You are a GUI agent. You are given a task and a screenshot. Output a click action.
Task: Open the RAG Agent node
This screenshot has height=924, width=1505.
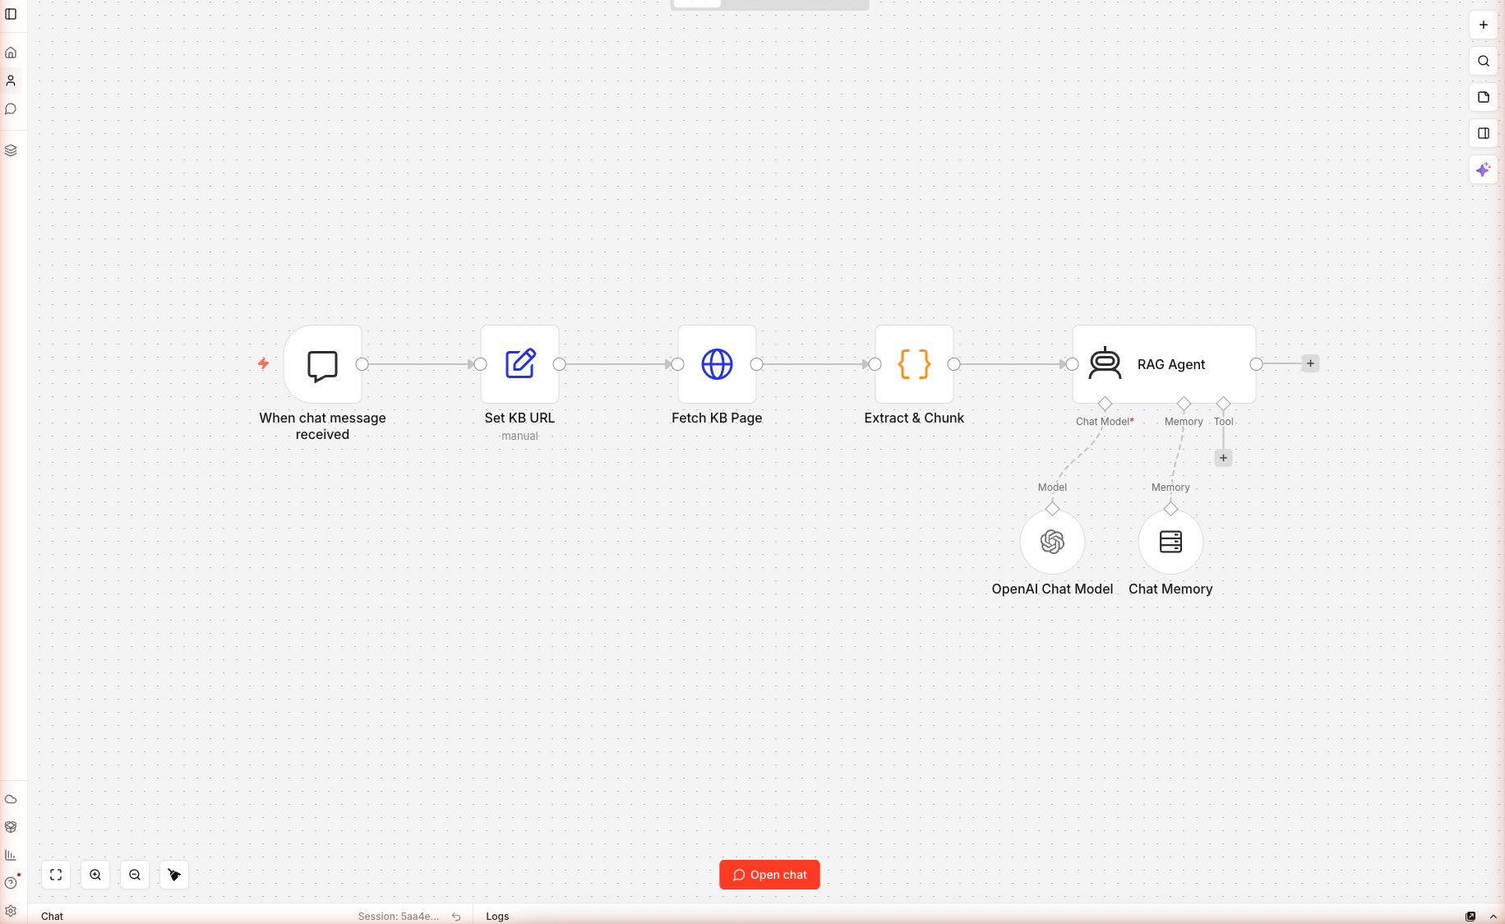[1163, 363]
